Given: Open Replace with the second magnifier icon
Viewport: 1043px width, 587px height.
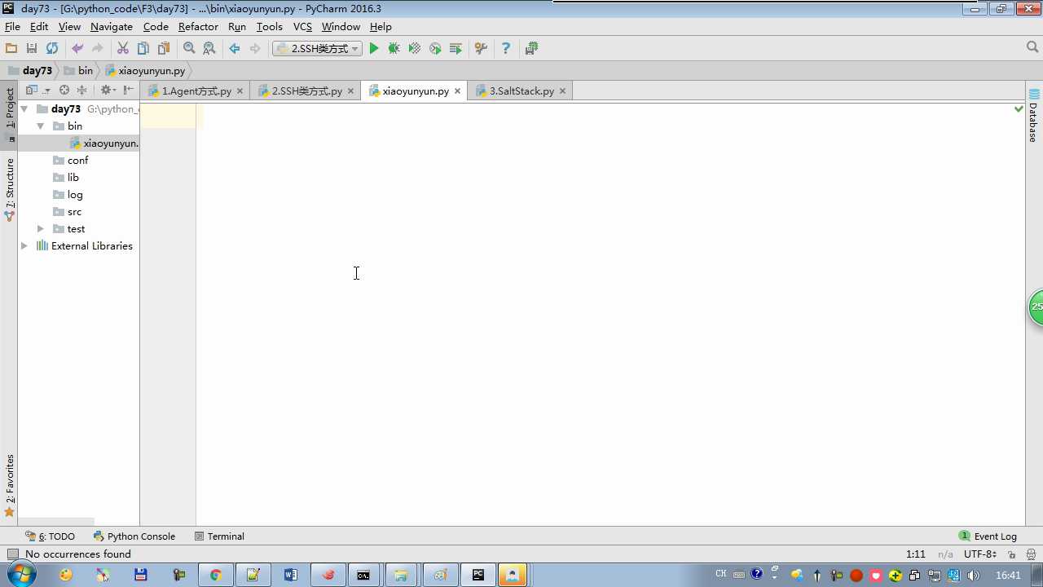Looking at the screenshot, I should point(209,49).
